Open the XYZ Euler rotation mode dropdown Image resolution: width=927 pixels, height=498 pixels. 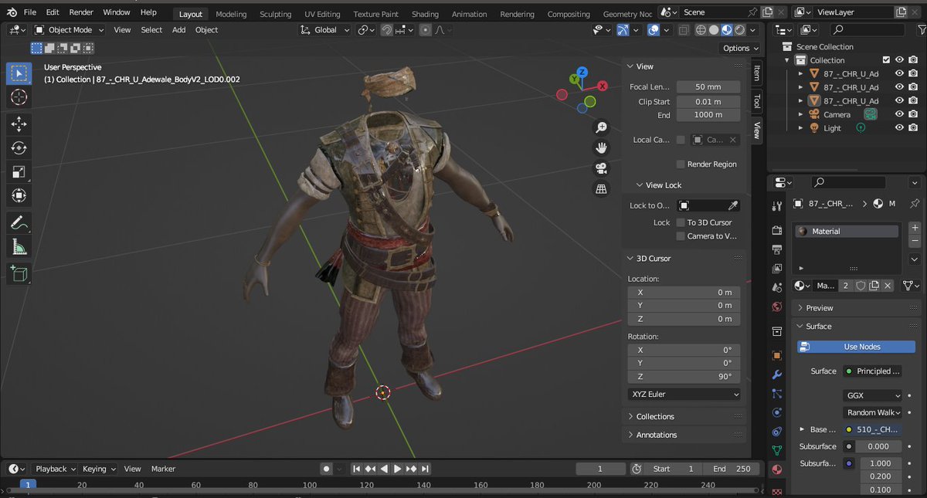click(684, 394)
